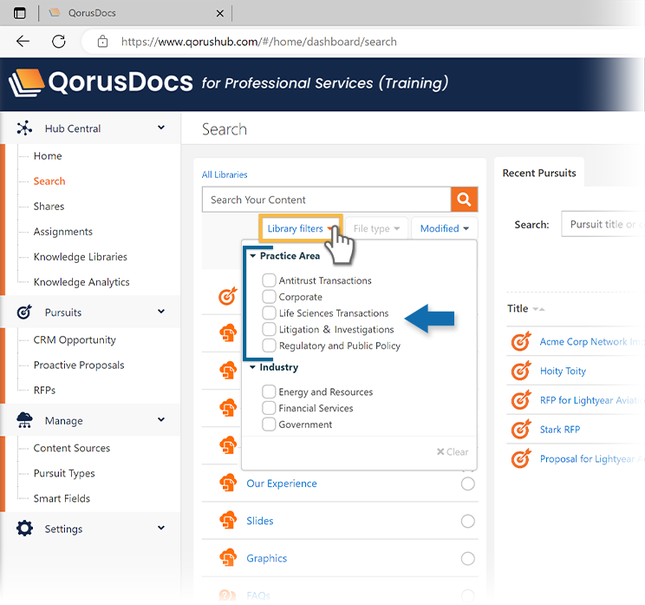Check the Antitrust Transactions filter
645x605 pixels.
coord(269,280)
